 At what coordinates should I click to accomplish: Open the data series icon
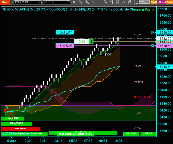pyautogui.click(x=118, y=2)
